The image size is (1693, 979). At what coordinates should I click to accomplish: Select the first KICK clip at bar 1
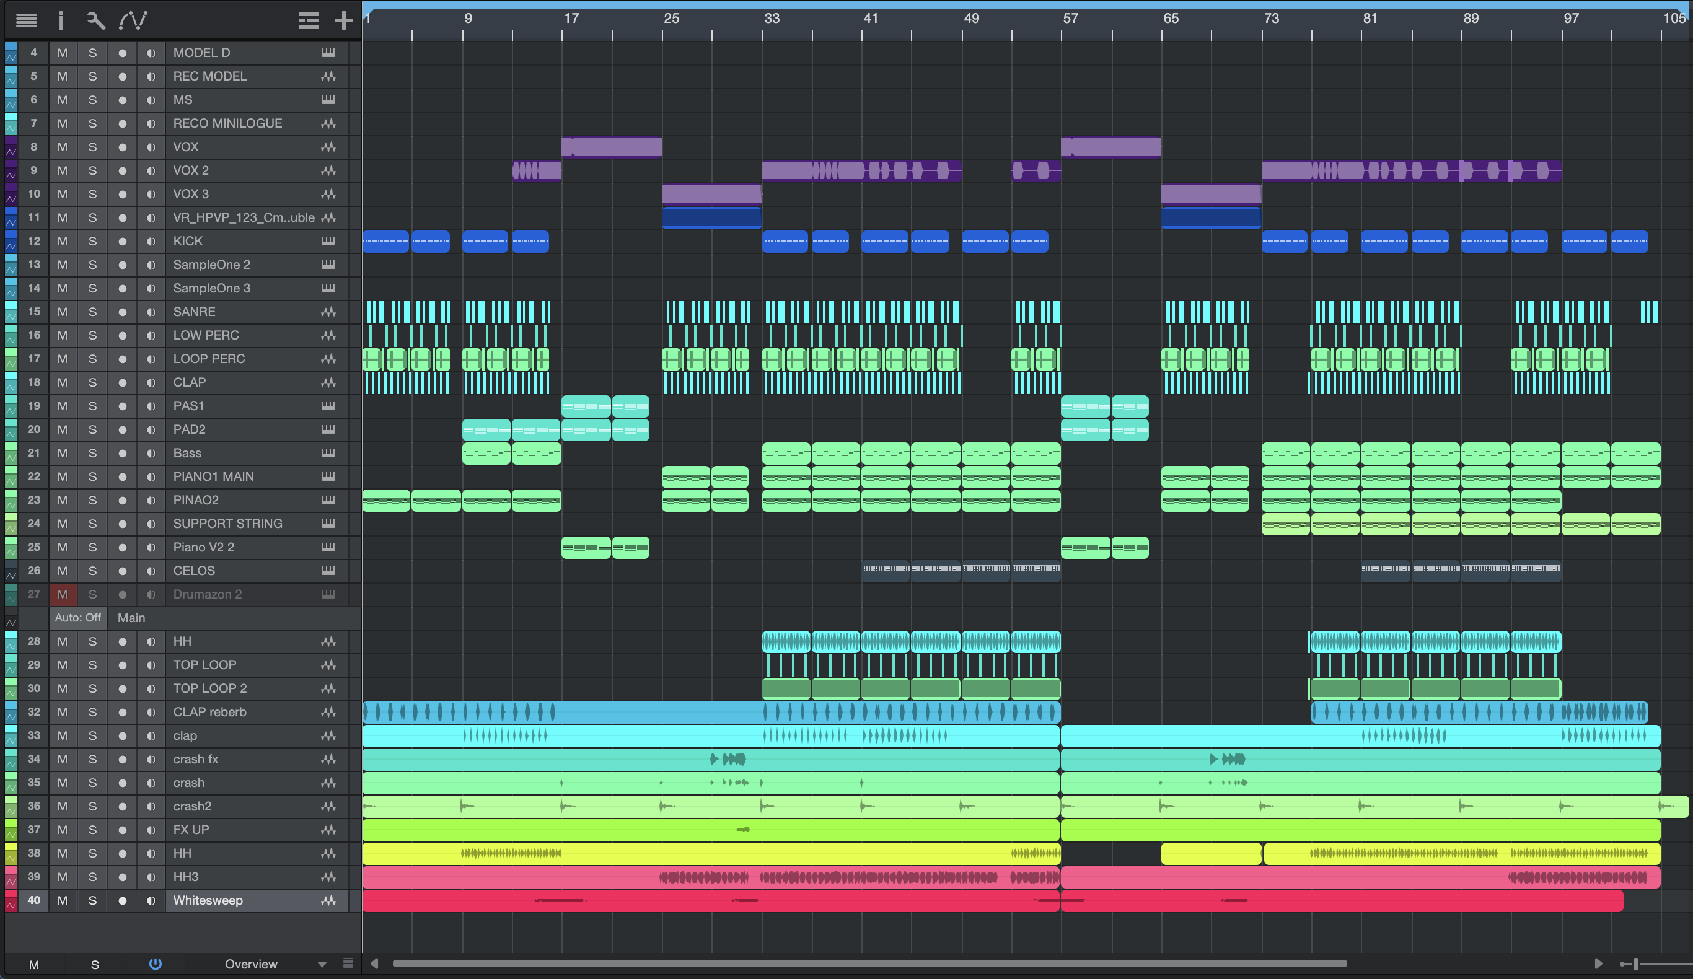click(x=385, y=240)
